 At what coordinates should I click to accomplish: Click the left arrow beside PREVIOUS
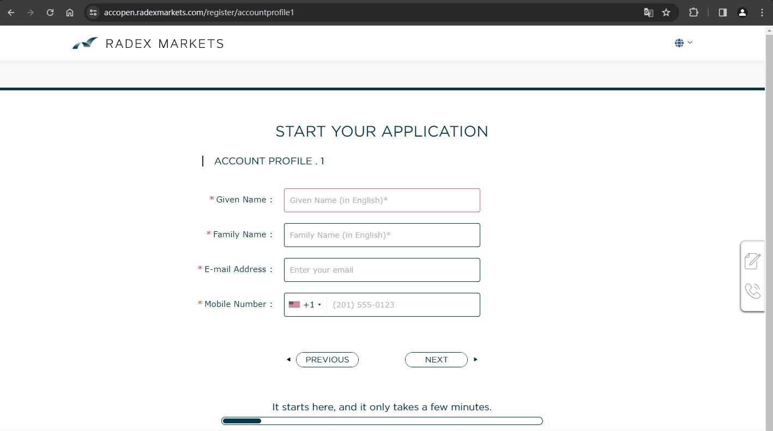(288, 359)
